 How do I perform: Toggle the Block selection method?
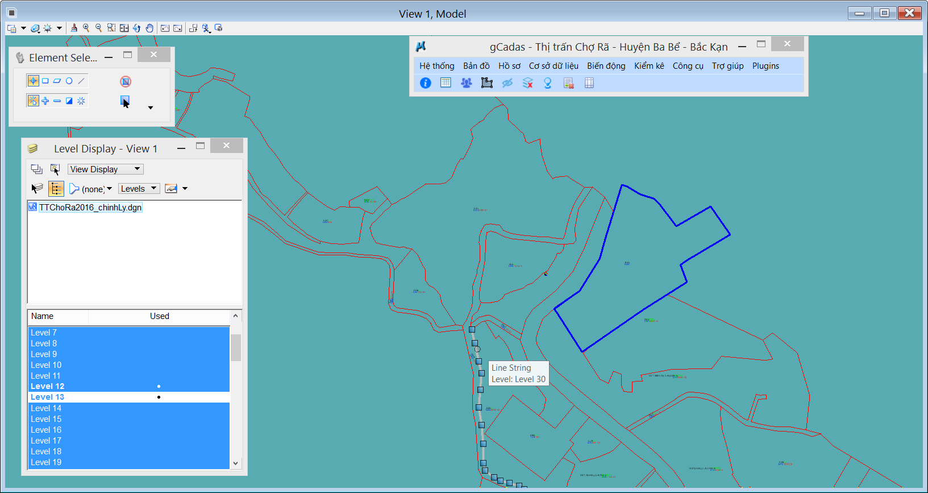[45, 81]
